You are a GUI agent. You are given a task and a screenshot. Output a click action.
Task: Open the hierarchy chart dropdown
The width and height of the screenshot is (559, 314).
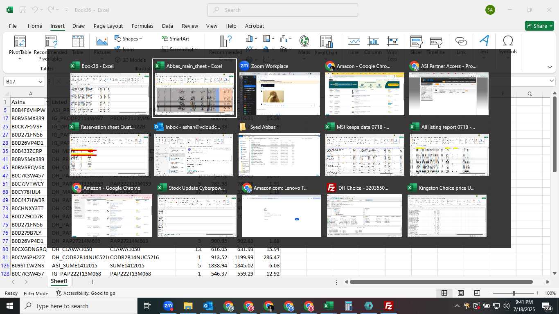pos(269,39)
